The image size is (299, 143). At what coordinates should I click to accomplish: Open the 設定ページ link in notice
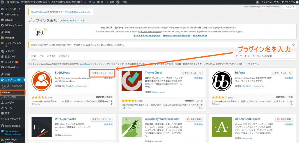point(91,45)
